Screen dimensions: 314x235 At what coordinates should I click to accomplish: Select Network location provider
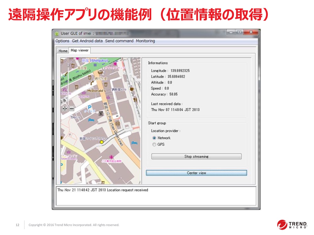point(154,138)
